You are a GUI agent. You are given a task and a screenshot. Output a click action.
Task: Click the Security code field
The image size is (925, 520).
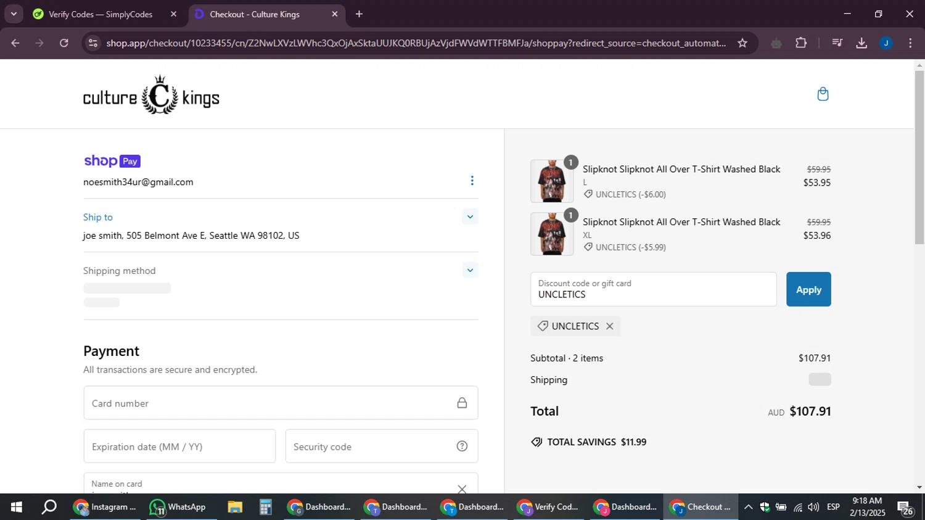click(382, 446)
